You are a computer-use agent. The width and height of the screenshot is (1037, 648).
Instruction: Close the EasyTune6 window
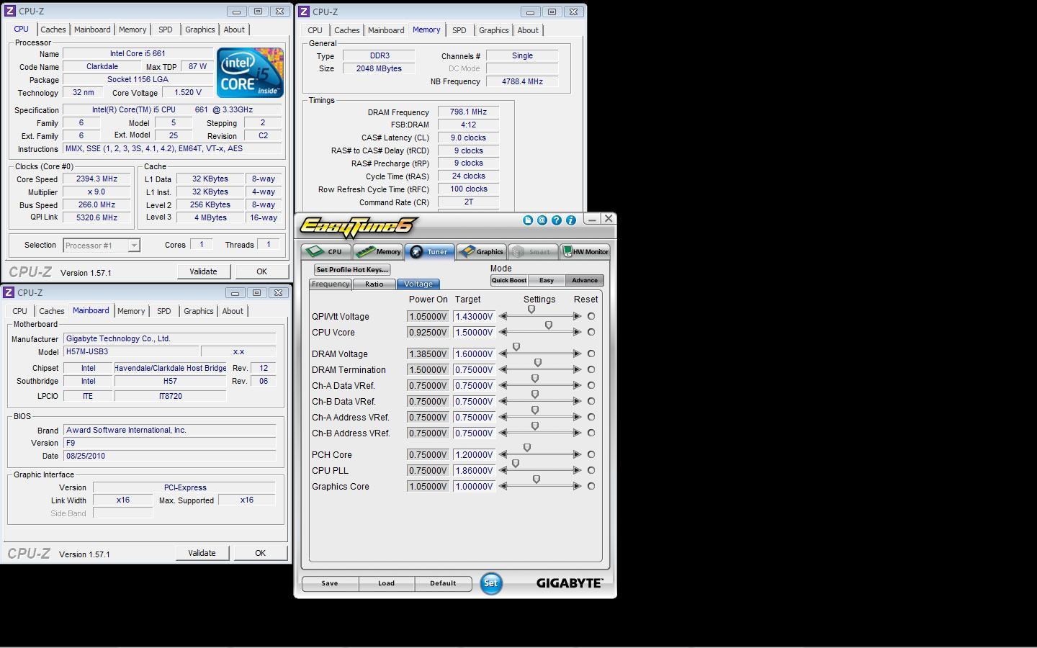609,218
